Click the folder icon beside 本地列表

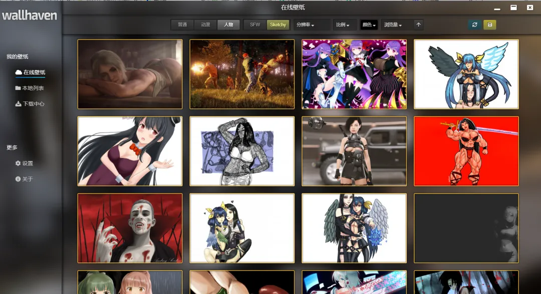pos(18,88)
